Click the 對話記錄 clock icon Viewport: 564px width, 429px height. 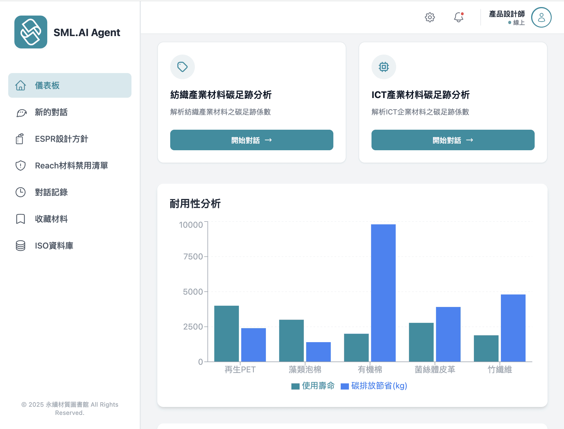(21, 192)
